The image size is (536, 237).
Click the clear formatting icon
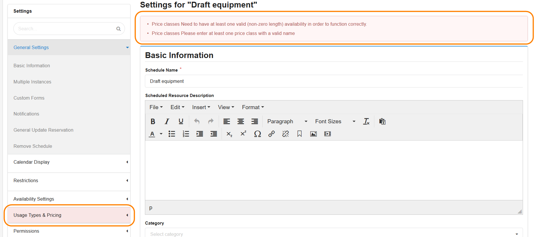[x=366, y=122]
